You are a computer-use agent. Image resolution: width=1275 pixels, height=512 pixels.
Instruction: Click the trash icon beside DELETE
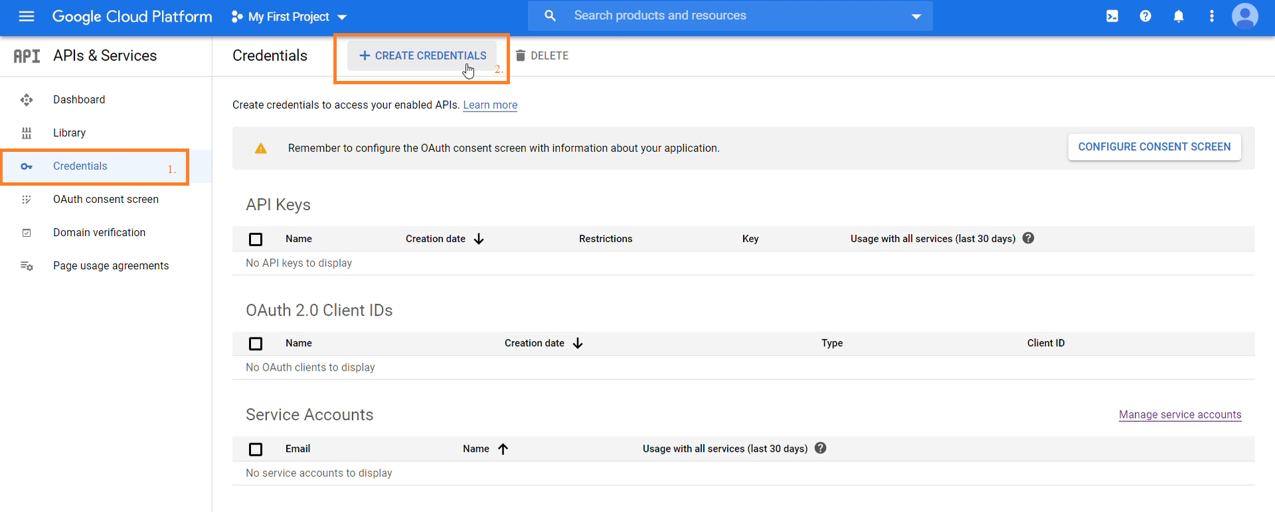[521, 56]
